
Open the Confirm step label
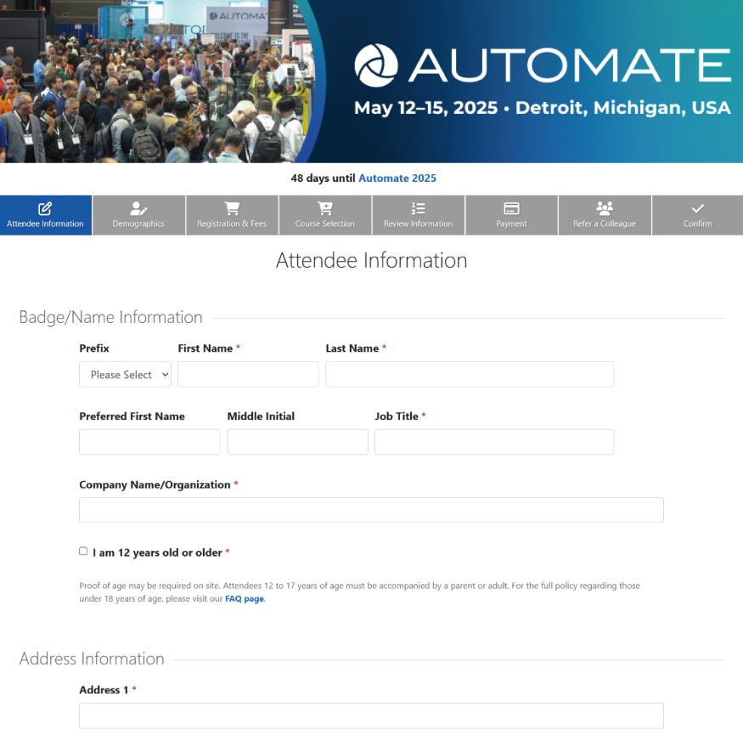[697, 224]
